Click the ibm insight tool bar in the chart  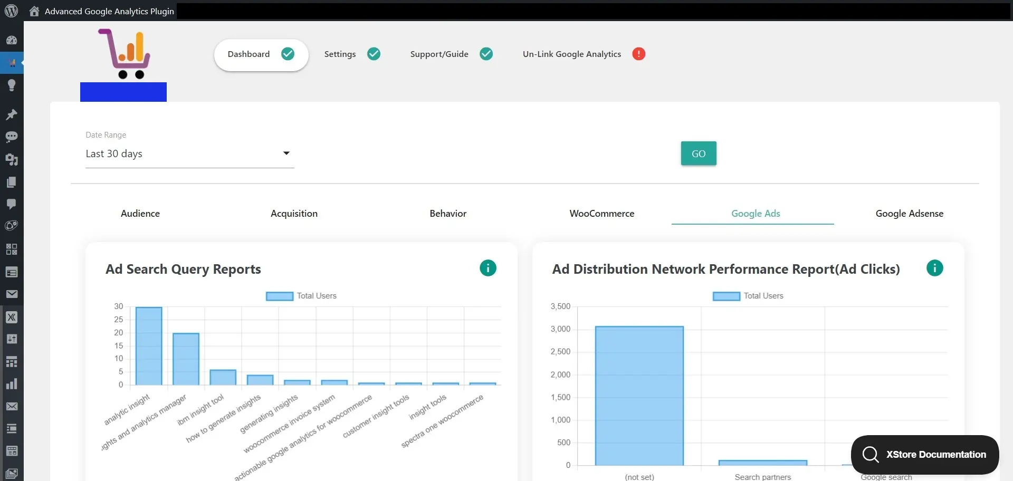coord(223,378)
